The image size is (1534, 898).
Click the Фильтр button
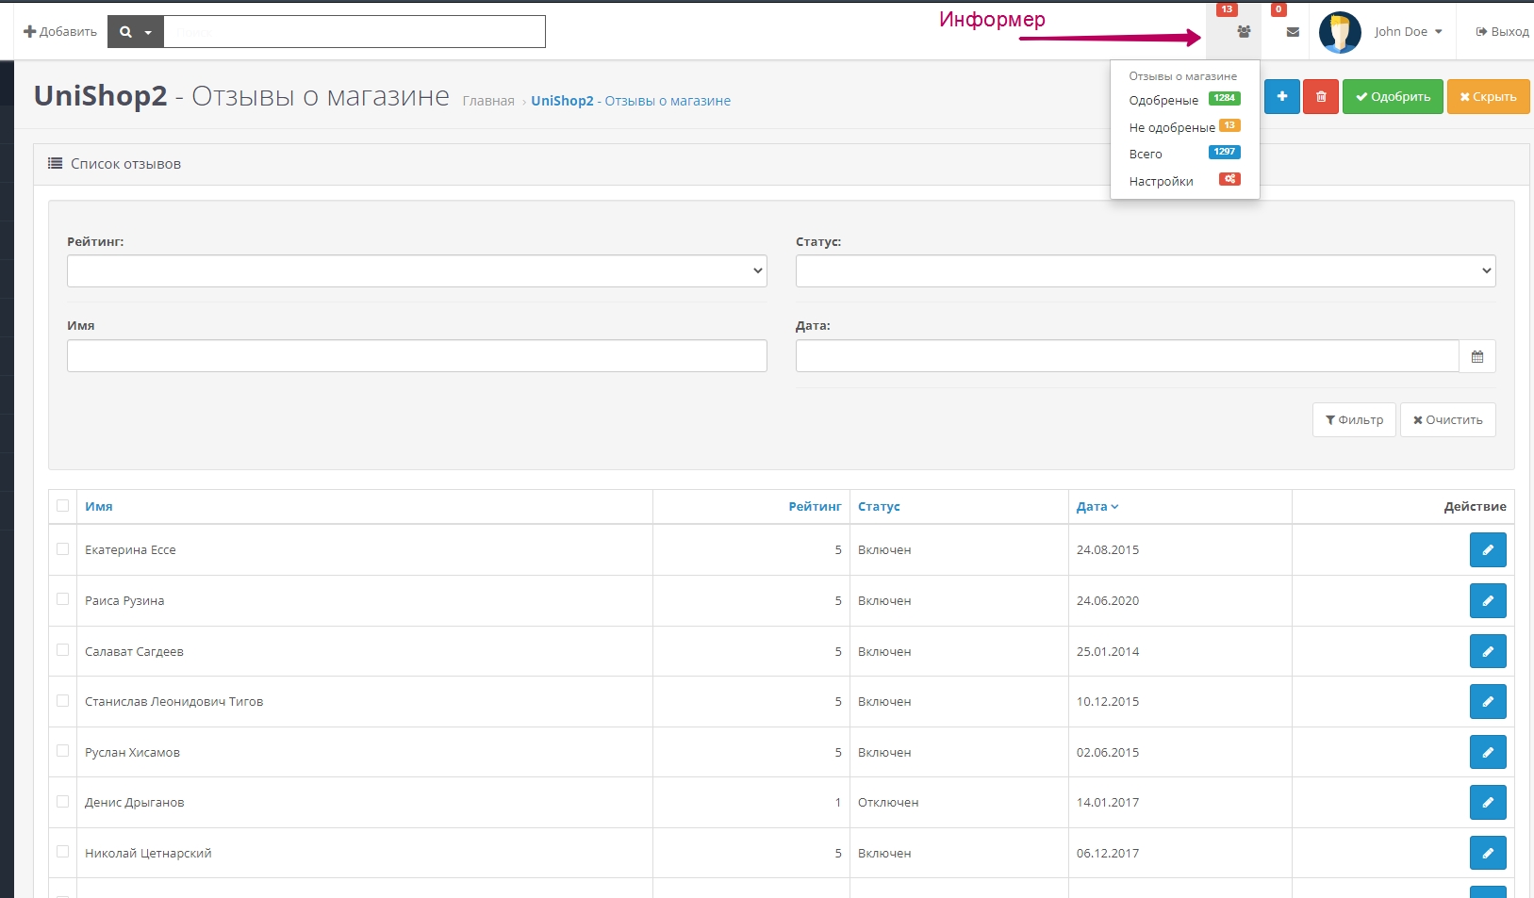(1353, 420)
